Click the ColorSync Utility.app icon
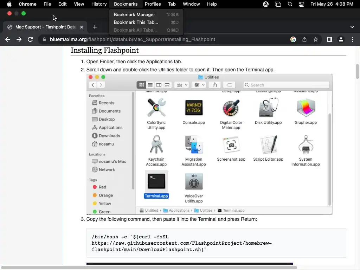 pos(156,108)
